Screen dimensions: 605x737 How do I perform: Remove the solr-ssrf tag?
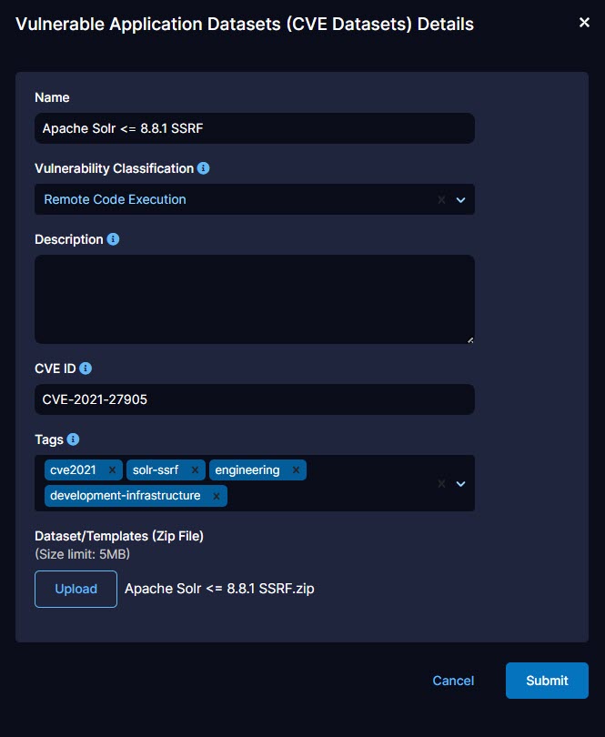(195, 470)
